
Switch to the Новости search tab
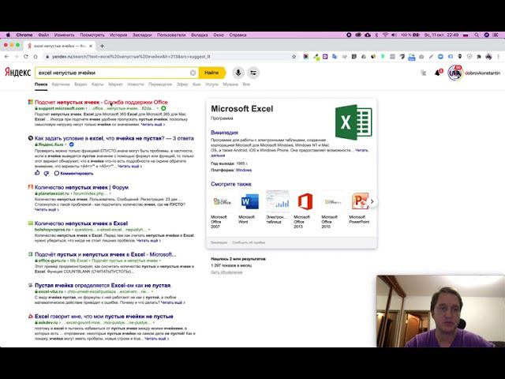click(135, 84)
